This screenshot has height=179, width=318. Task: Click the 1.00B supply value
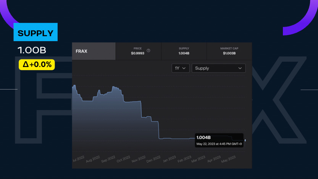tap(32, 50)
